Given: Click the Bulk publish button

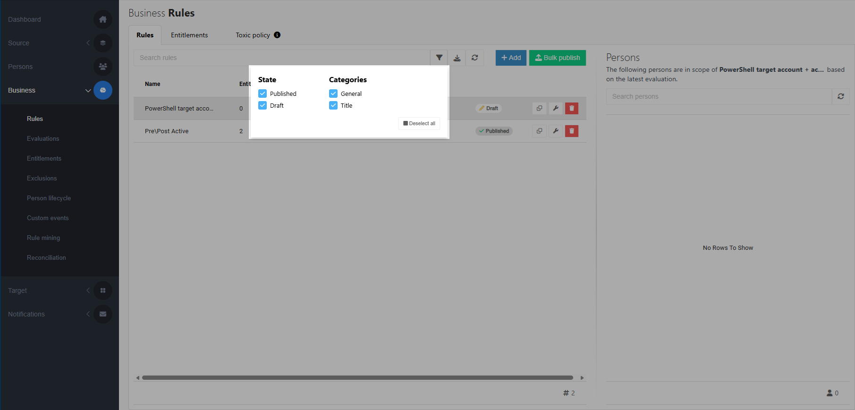Looking at the screenshot, I should pos(558,58).
